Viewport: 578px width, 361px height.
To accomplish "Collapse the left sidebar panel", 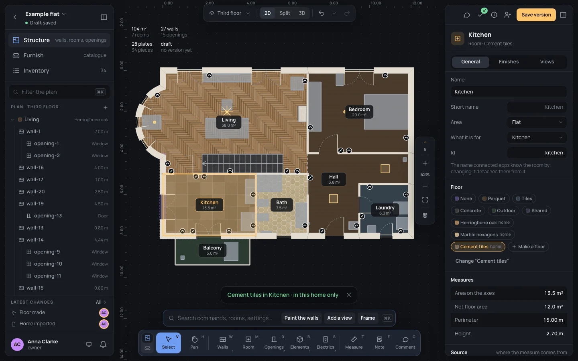I will click(104, 17).
